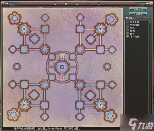Select the 任务 list label
This screenshot has height=131, width=154.
click(132, 34)
